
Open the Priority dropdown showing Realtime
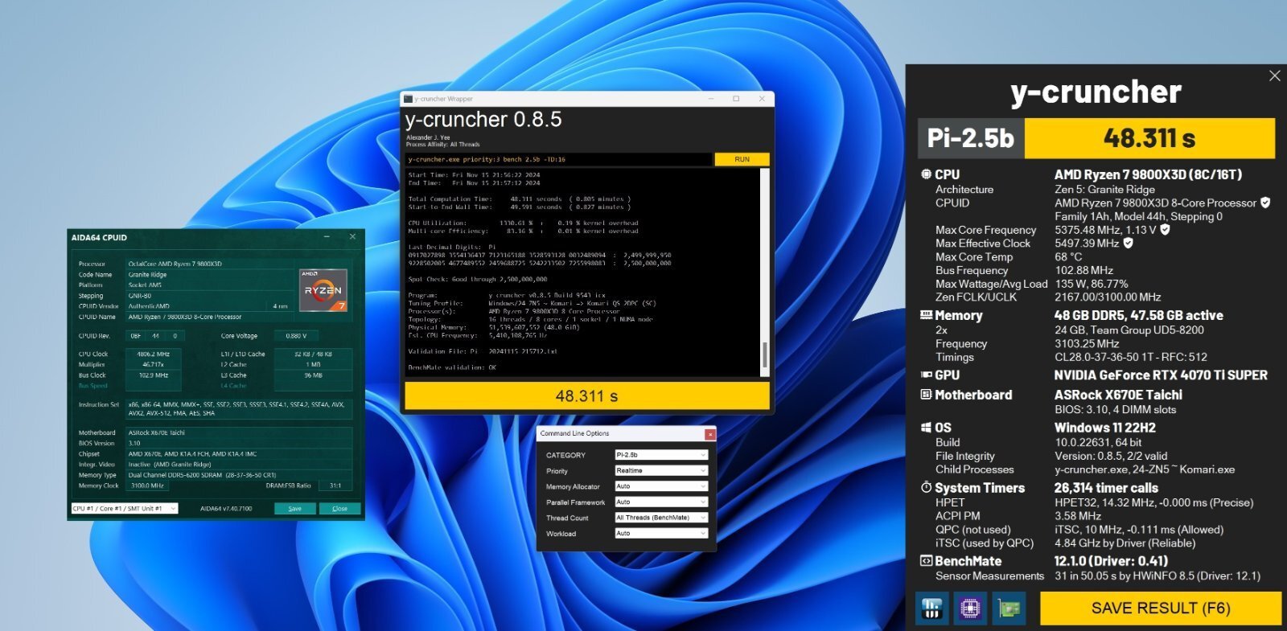coord(660,471)
